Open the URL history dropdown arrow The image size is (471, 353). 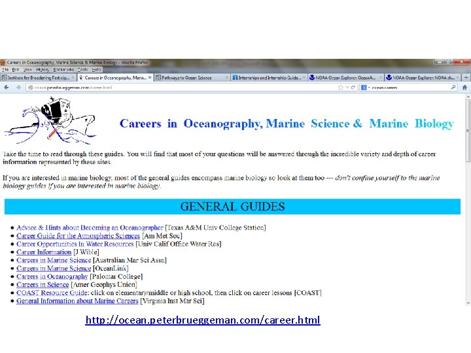(347, 88)
